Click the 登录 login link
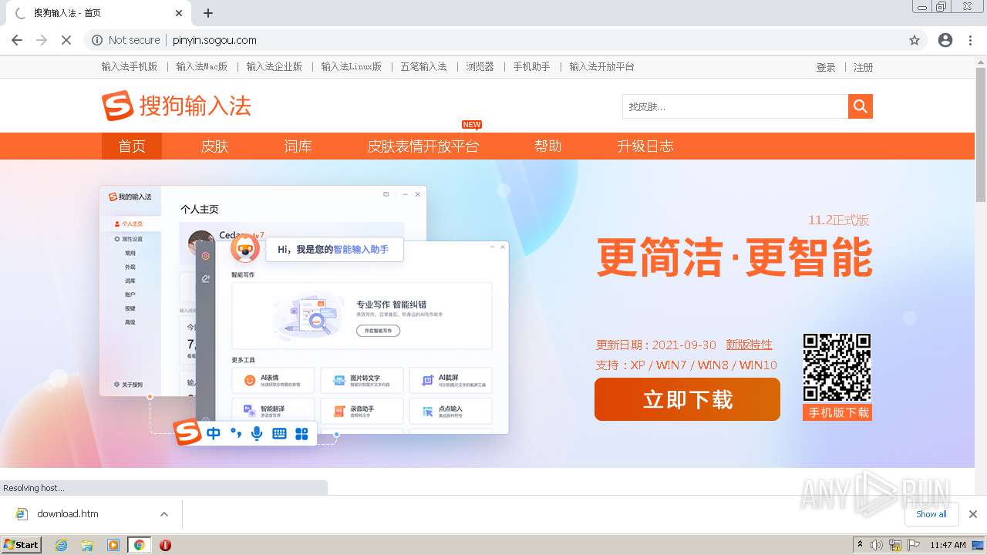Viewport: 987px width, 555px height. [x=826, y=68]
